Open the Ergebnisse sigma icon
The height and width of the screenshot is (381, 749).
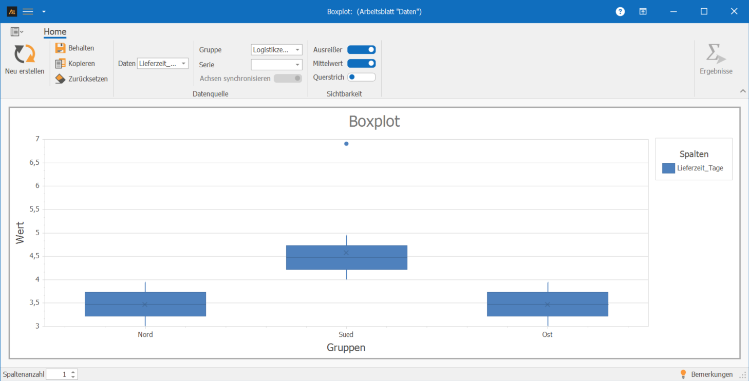pos(716,54)
